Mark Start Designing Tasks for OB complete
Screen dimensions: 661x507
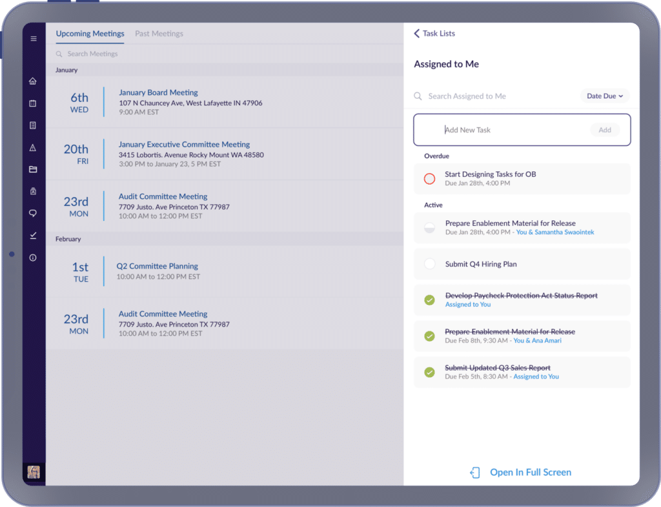[x=429, y=178]
